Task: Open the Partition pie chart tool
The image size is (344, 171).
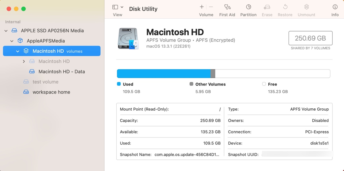Action: tap(248, 7)
